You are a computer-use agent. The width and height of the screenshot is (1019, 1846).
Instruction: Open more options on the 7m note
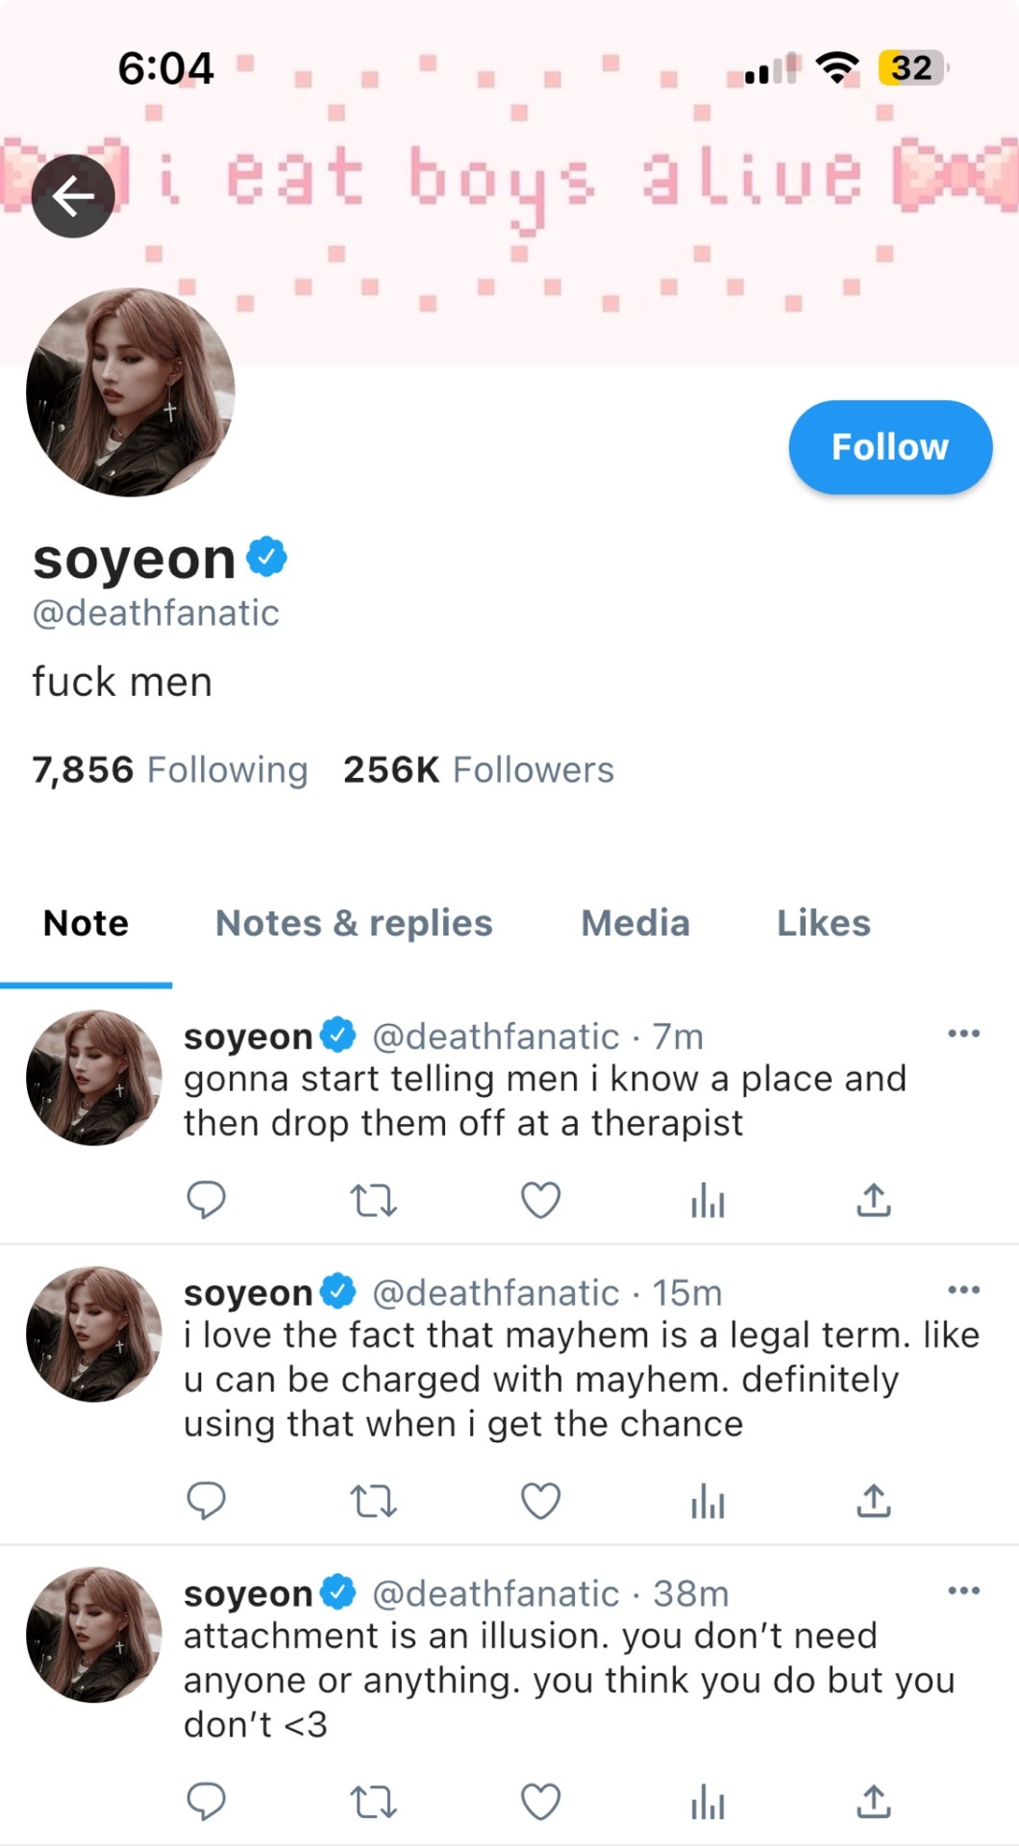coord(963,1035)
